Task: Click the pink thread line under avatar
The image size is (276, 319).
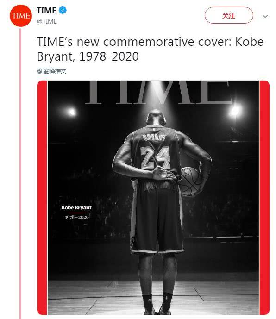Action: point(20,173)
